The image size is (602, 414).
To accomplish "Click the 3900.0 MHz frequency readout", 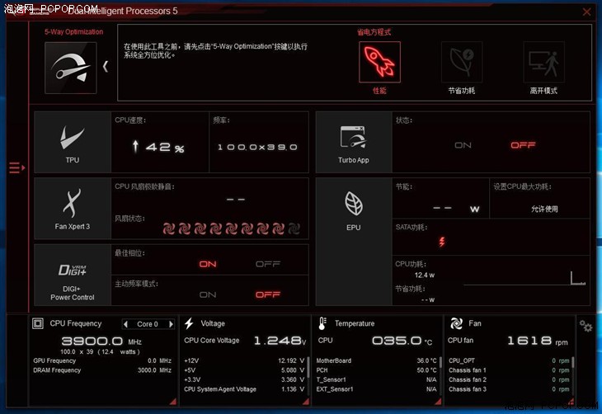I will pyautogui.click(x=101, y=341).
